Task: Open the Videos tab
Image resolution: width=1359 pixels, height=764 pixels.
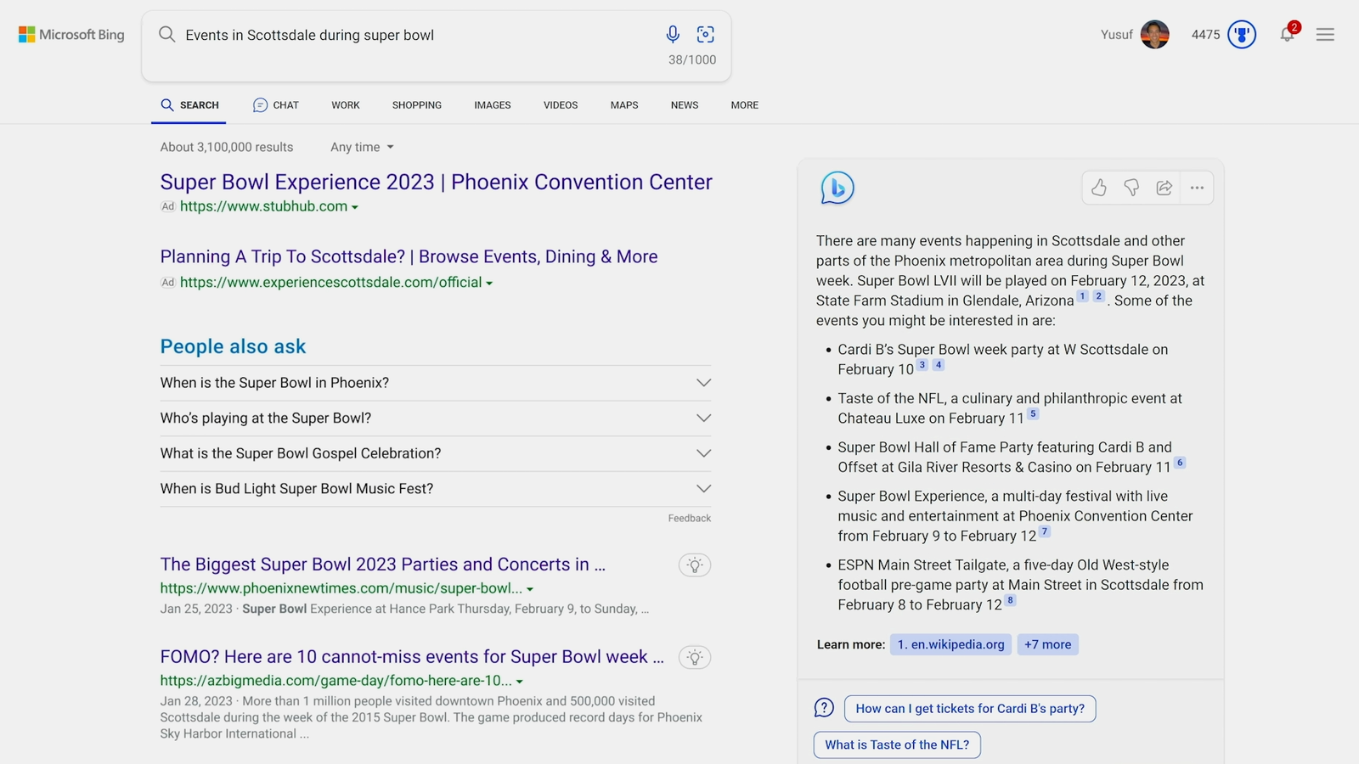Action: pyautogui.click(x=561, y=105)
